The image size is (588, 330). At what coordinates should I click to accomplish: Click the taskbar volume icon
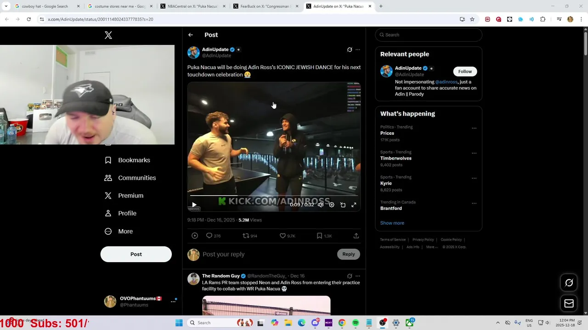[547, 323]
